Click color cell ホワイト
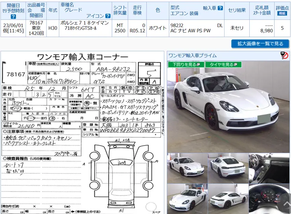The height and width of the screenshot is (214, 291). [x=158, y=28]
